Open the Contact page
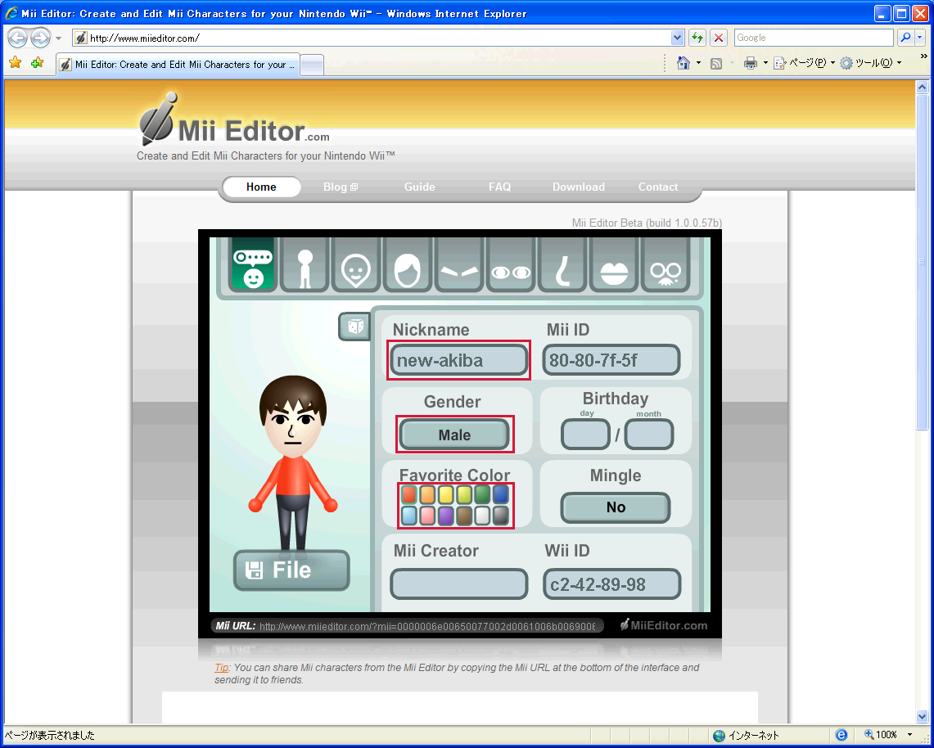This screenshot has height=748, width=934. [x=658, y=187]
